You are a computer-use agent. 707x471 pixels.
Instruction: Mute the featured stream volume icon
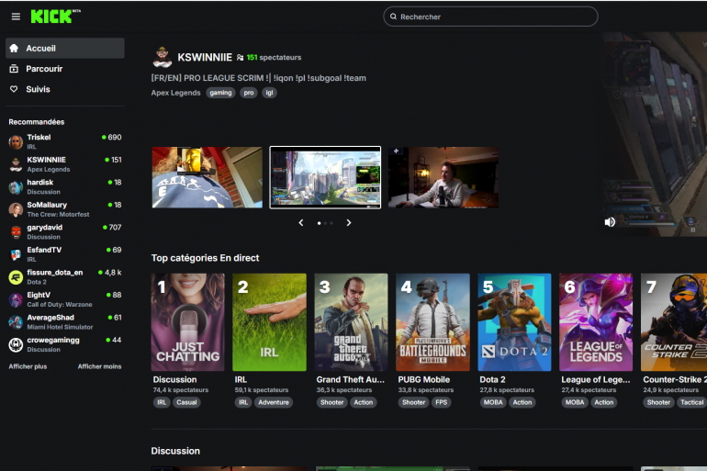610,222
